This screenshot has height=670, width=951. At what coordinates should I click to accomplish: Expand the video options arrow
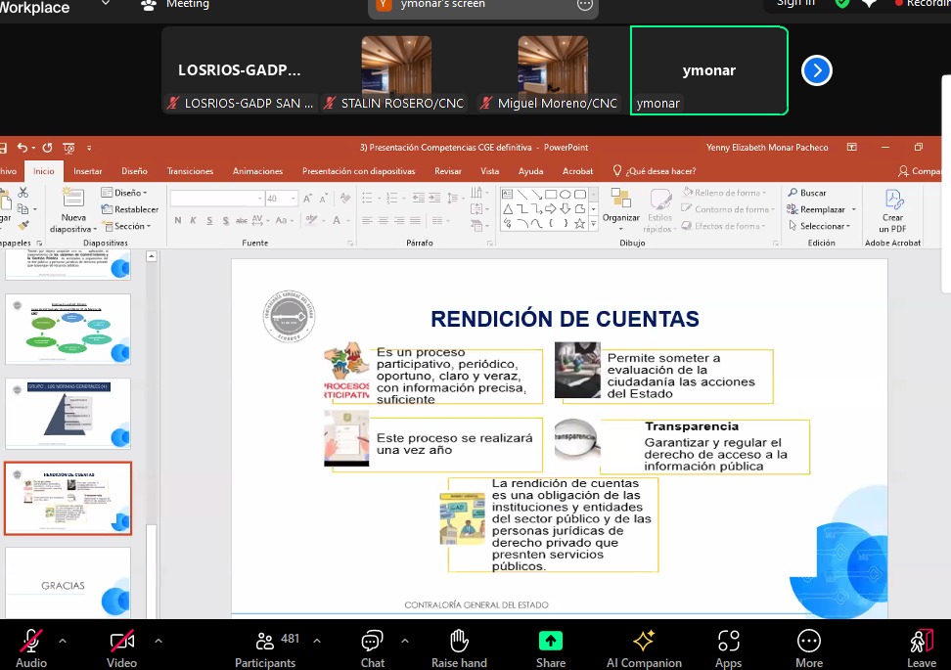(x=158, y=641)
